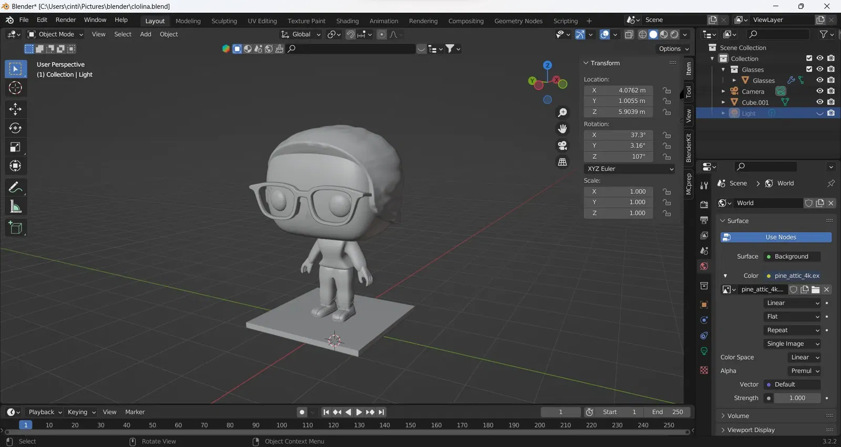Image resolution: width=841 pixels, height=447 pixels.
Task: Switch to orthographic grid view toggle
Action: coord(562,162)
